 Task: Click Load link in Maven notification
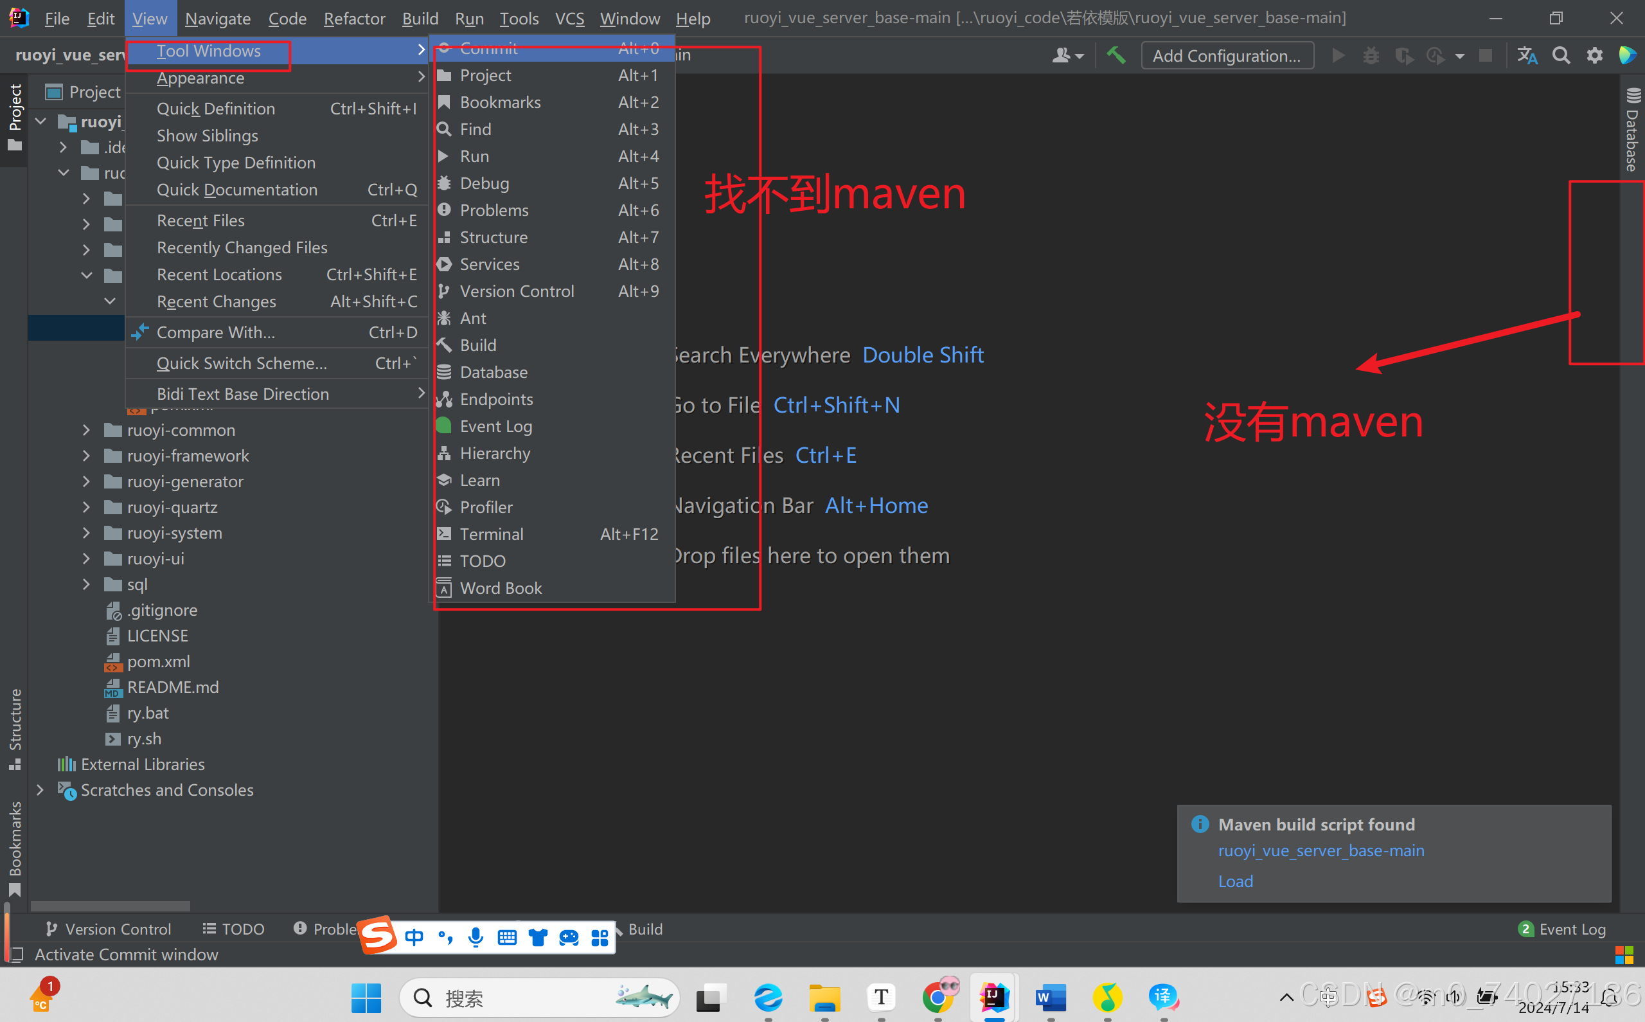[1235, 881]
